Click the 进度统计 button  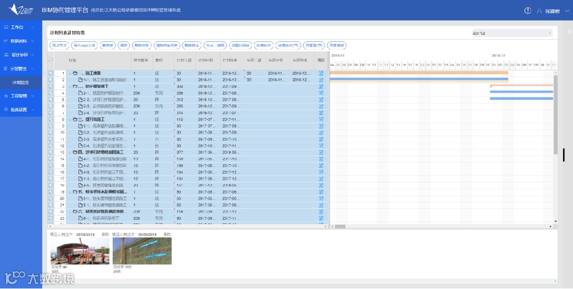(x=263, y=46)
